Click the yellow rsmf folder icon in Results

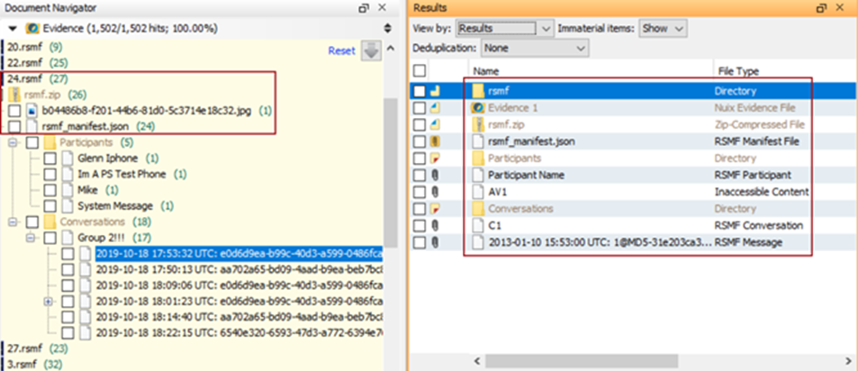(479, 91)
